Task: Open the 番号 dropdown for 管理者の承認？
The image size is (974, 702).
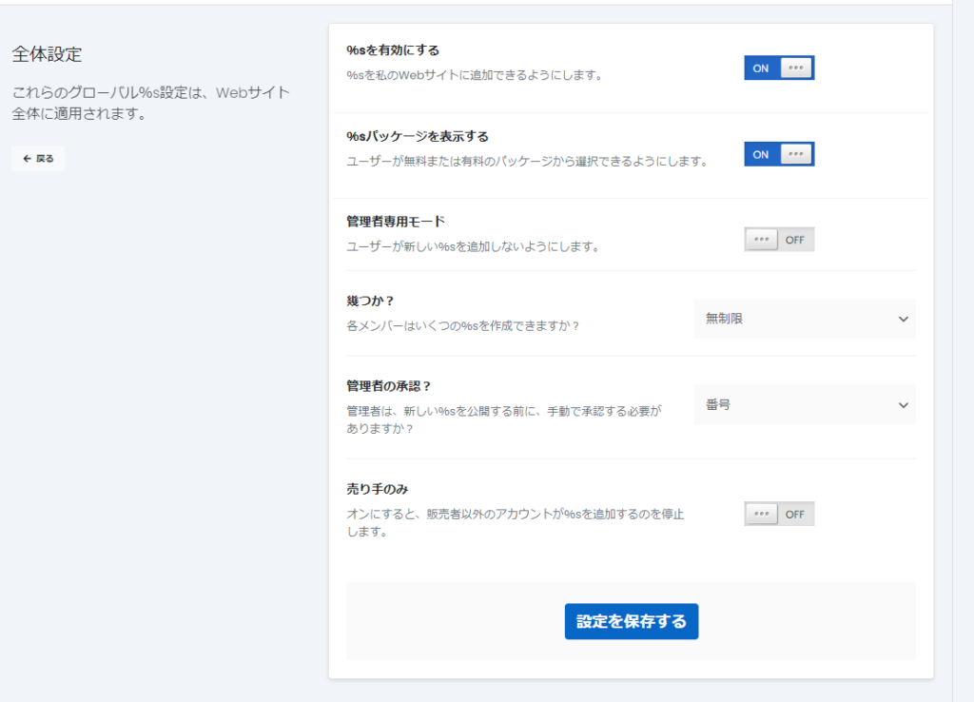Action: pyautogui.click(x=804, y=404)
